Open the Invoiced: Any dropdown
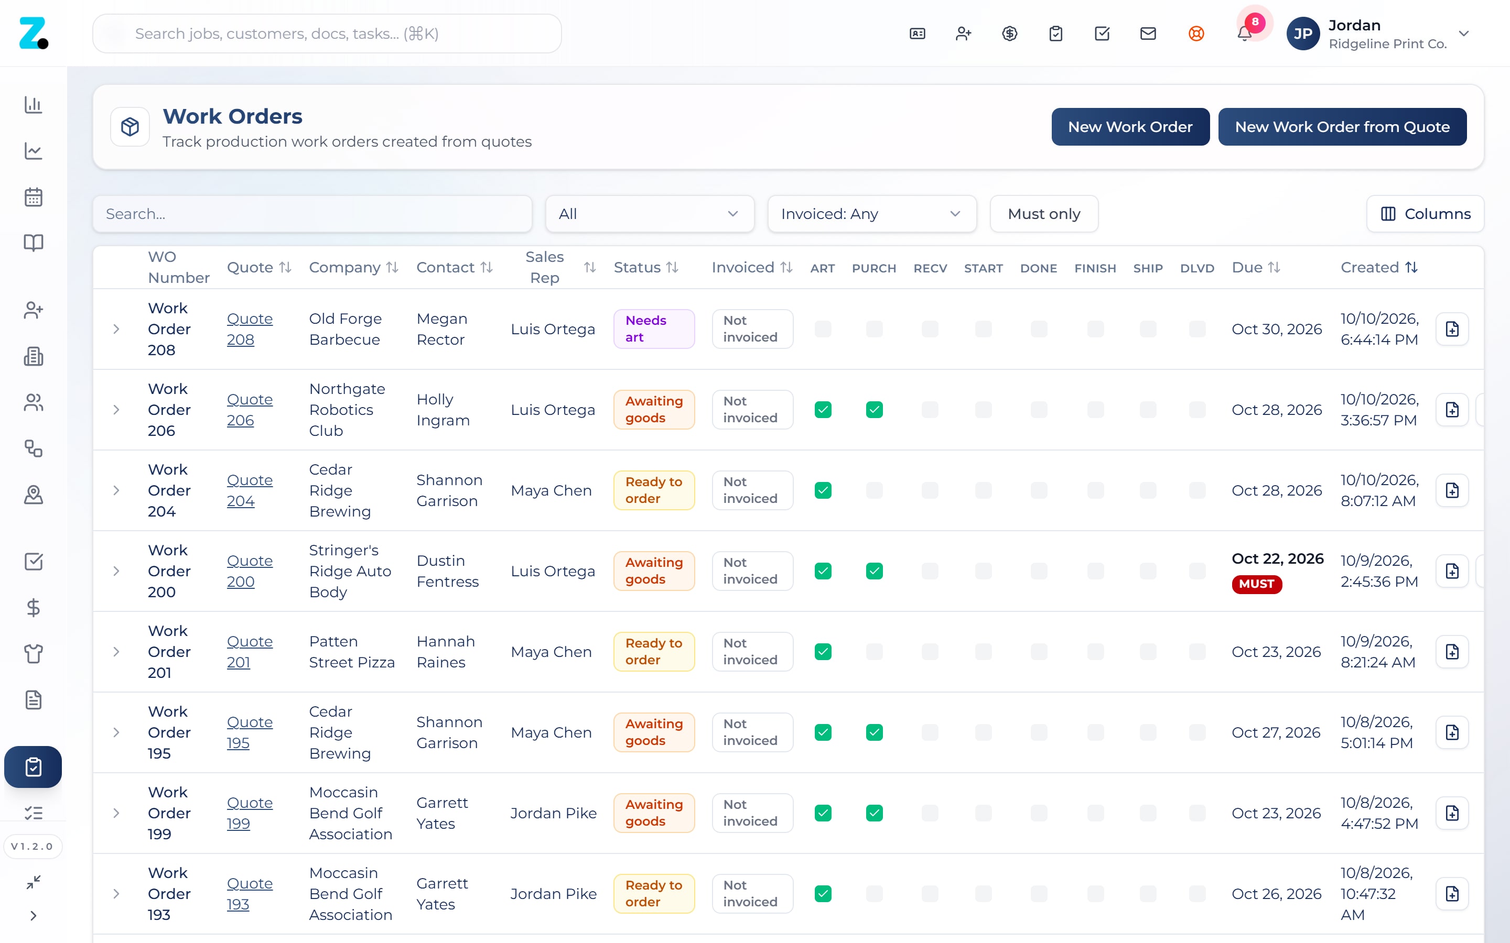The width and height of the screenshot is (1510, 943). (x=872, y=214)
